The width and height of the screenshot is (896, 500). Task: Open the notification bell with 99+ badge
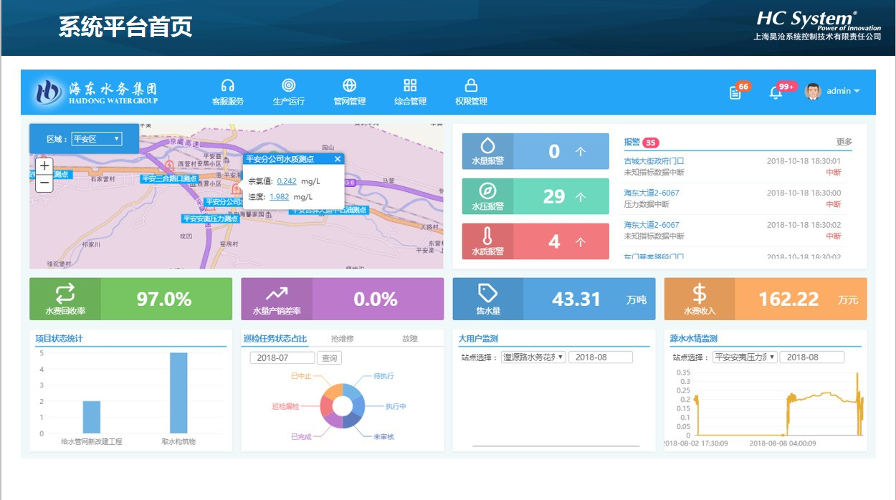pos(776,92)
